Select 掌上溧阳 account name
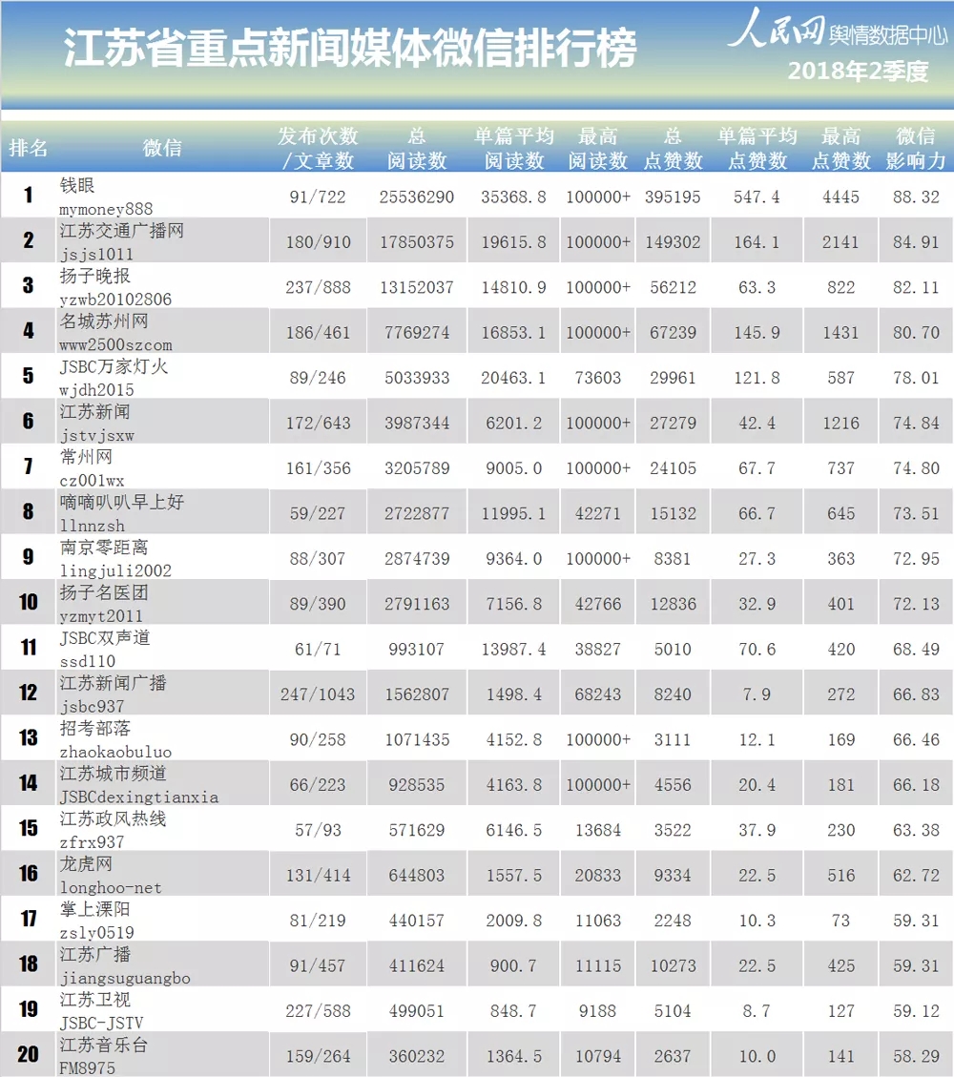Image resolution: width=954 pixels, height=1077 pixels. tap(94, 911)
